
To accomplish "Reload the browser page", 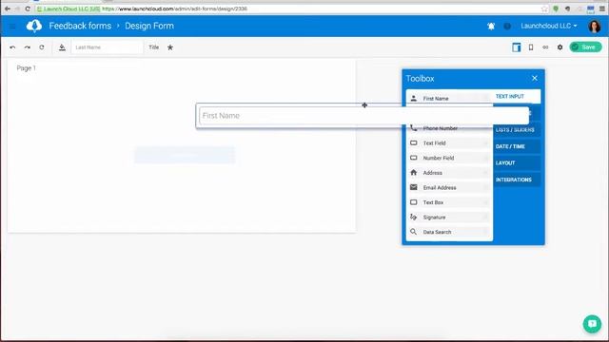I will [28, 9].
